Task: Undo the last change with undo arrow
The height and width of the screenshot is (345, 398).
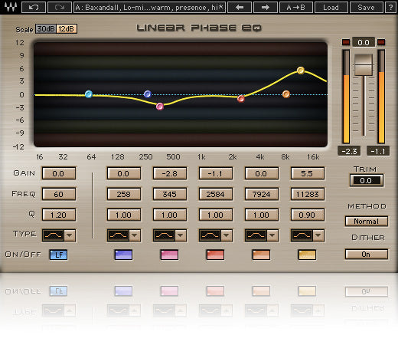Action: point(34,8)
